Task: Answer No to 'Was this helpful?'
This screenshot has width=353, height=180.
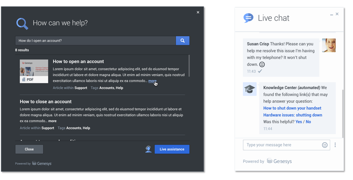Action: click(x=308, y=122)
